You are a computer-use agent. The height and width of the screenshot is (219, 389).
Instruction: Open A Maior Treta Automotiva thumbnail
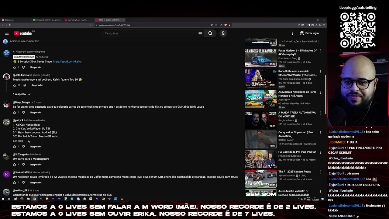point(261,120)
